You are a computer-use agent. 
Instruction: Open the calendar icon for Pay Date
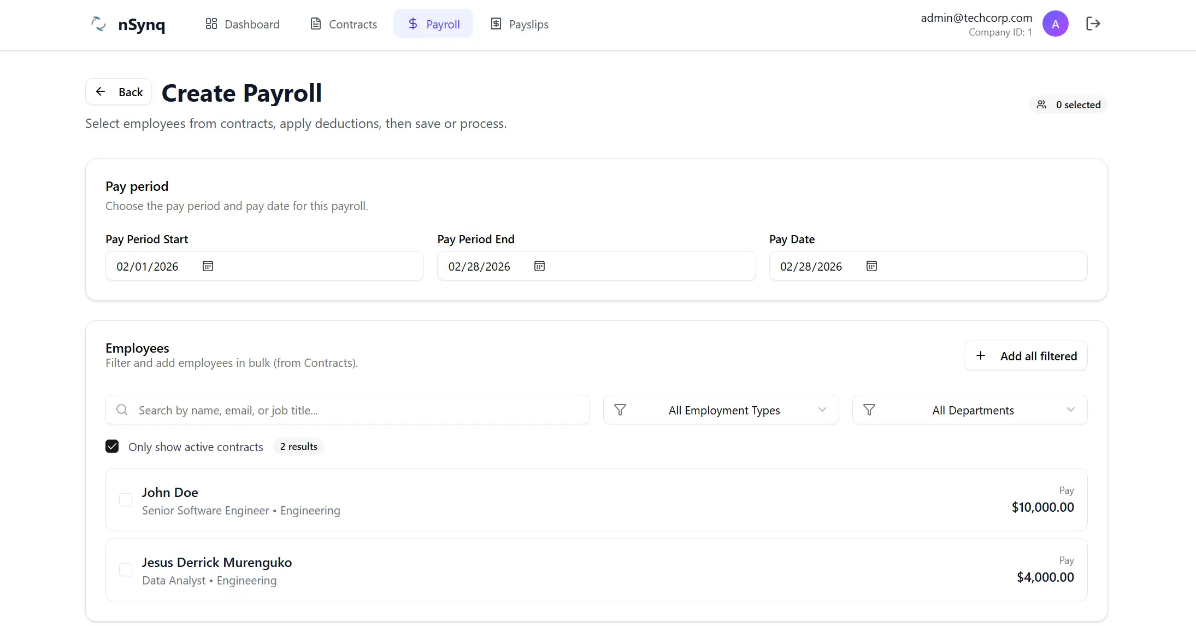(x=872, y=266)
